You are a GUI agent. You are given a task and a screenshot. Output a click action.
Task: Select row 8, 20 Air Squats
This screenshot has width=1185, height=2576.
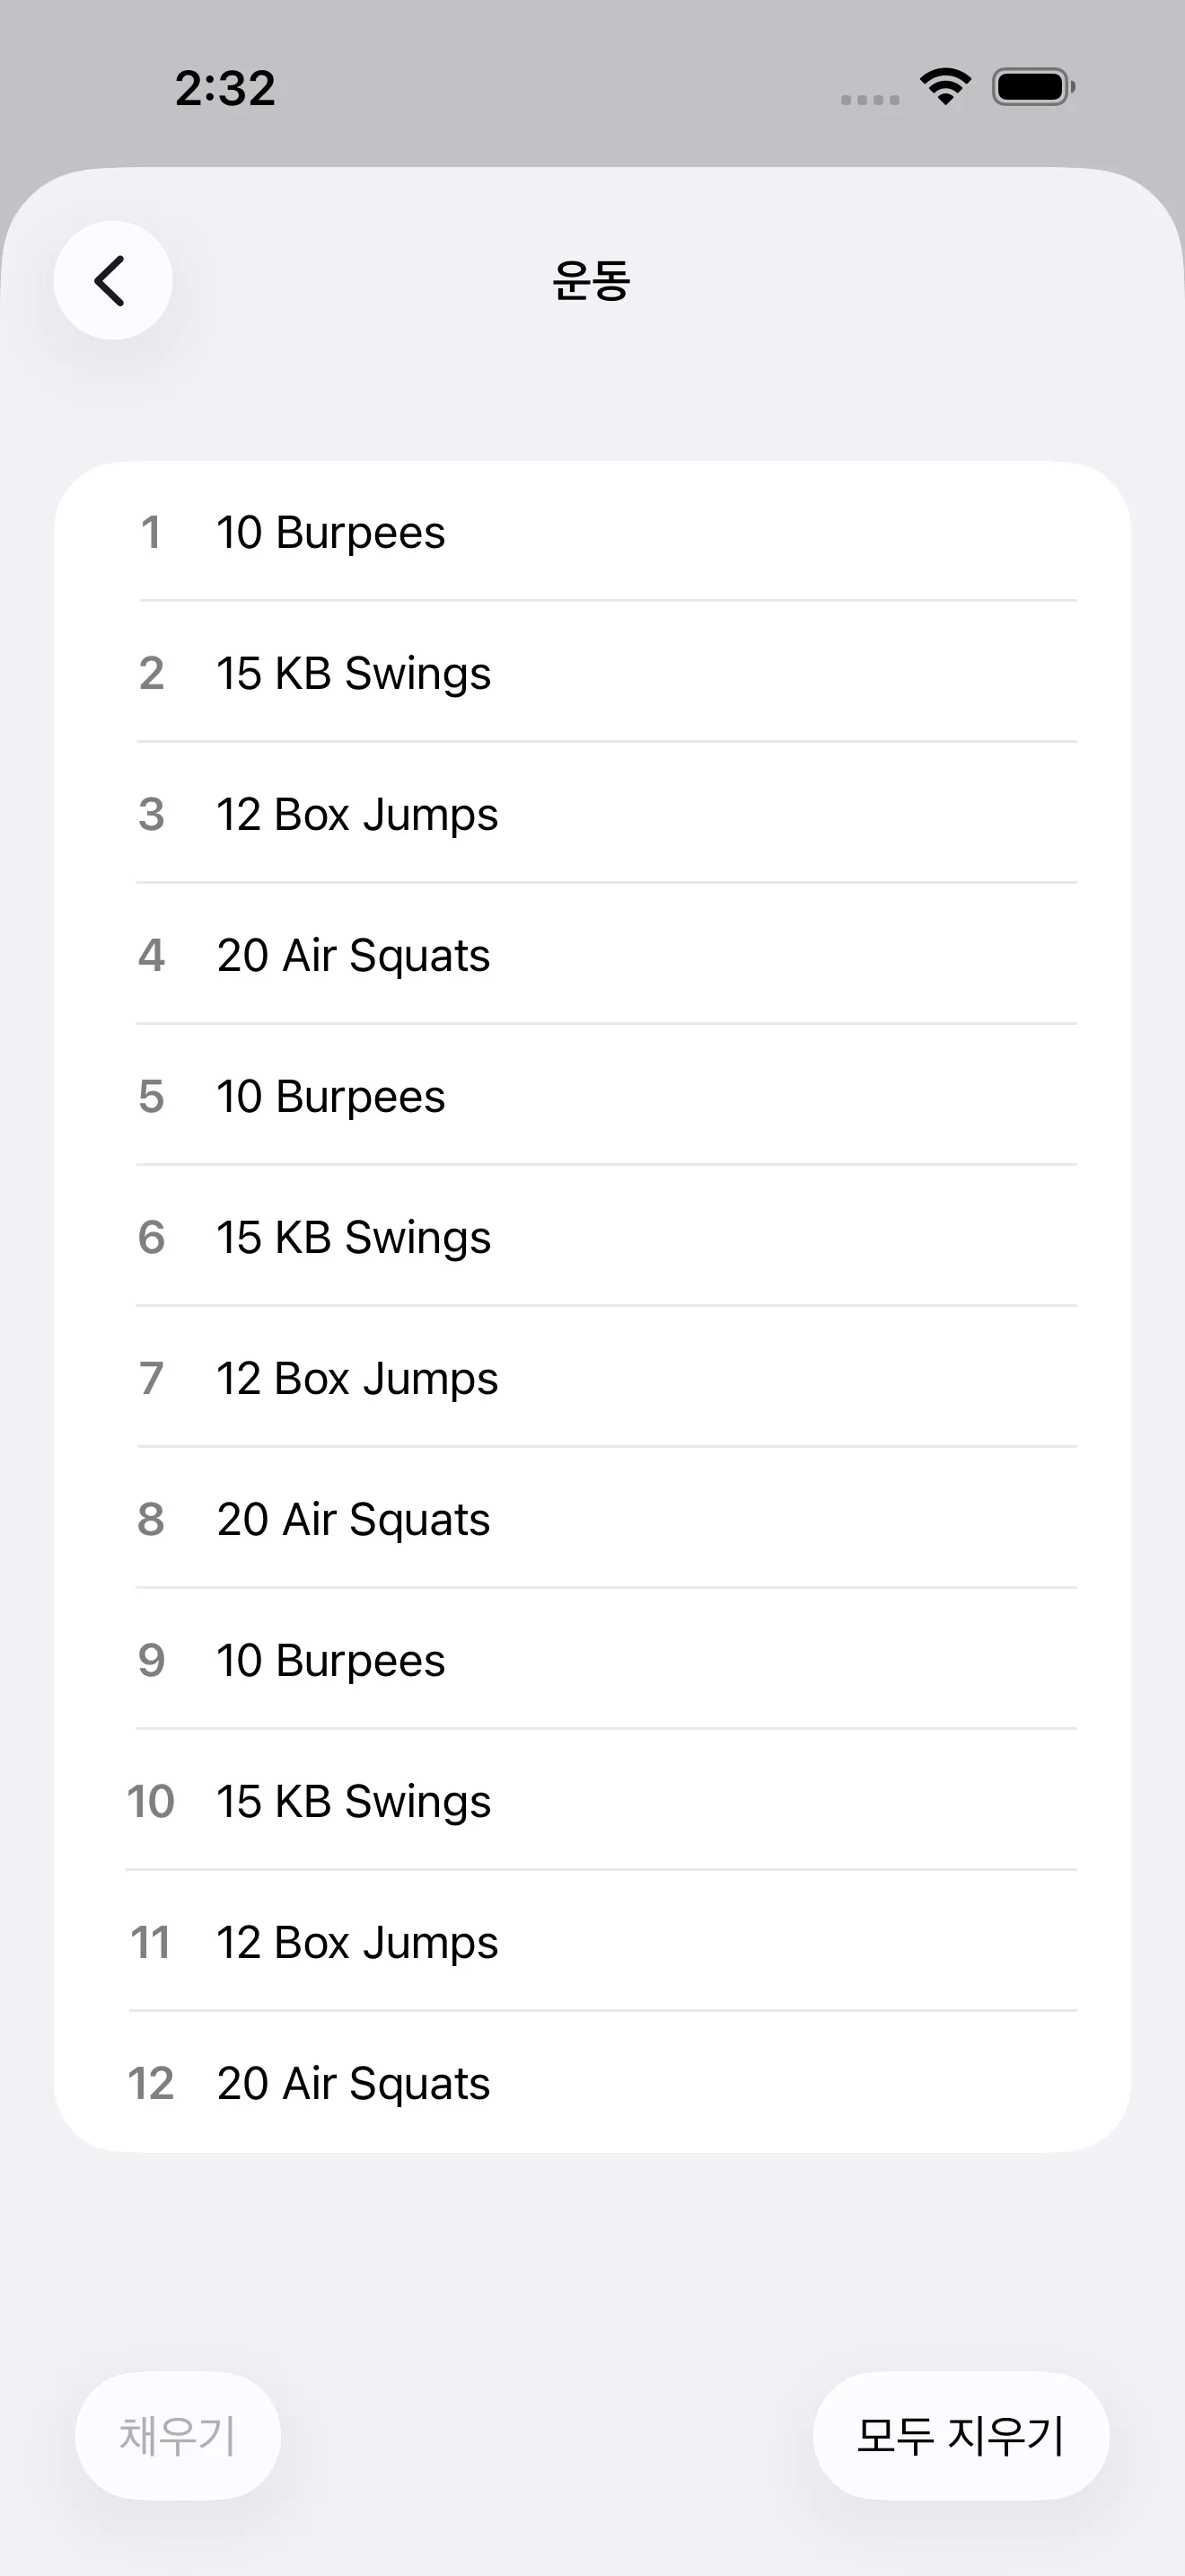coord(592,1519)
